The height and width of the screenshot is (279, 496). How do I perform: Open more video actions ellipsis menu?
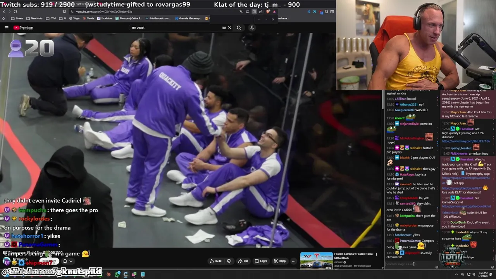[x=293, y=261]
